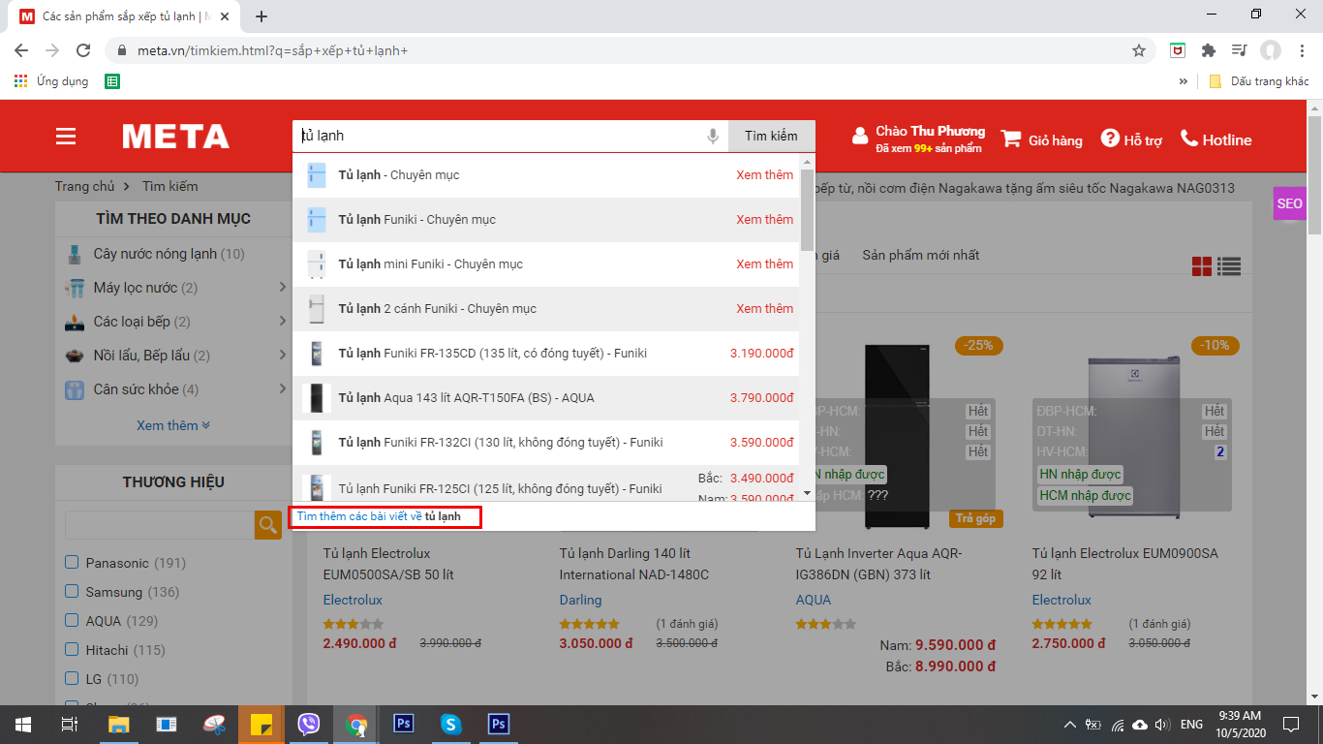Switch to list view layout icon
Viewport: 1323px width, 744px height.
1230,266
